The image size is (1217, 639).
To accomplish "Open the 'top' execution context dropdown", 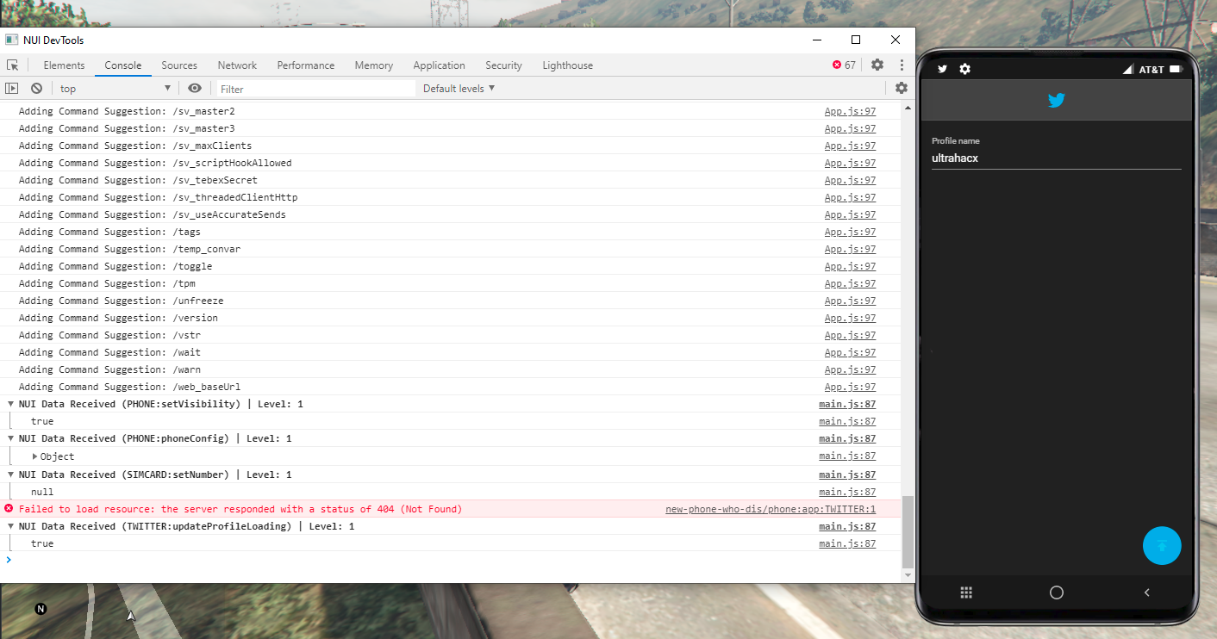I will tap(112, 87).
